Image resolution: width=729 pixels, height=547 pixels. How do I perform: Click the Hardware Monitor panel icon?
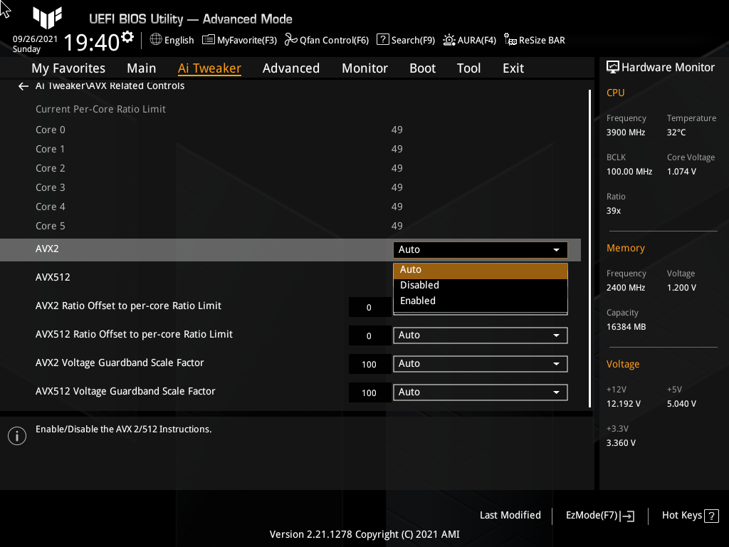tap(614, 66)
